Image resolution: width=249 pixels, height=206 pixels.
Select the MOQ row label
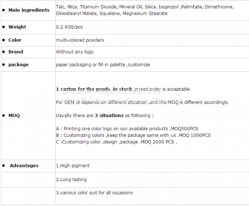[14, 116]
